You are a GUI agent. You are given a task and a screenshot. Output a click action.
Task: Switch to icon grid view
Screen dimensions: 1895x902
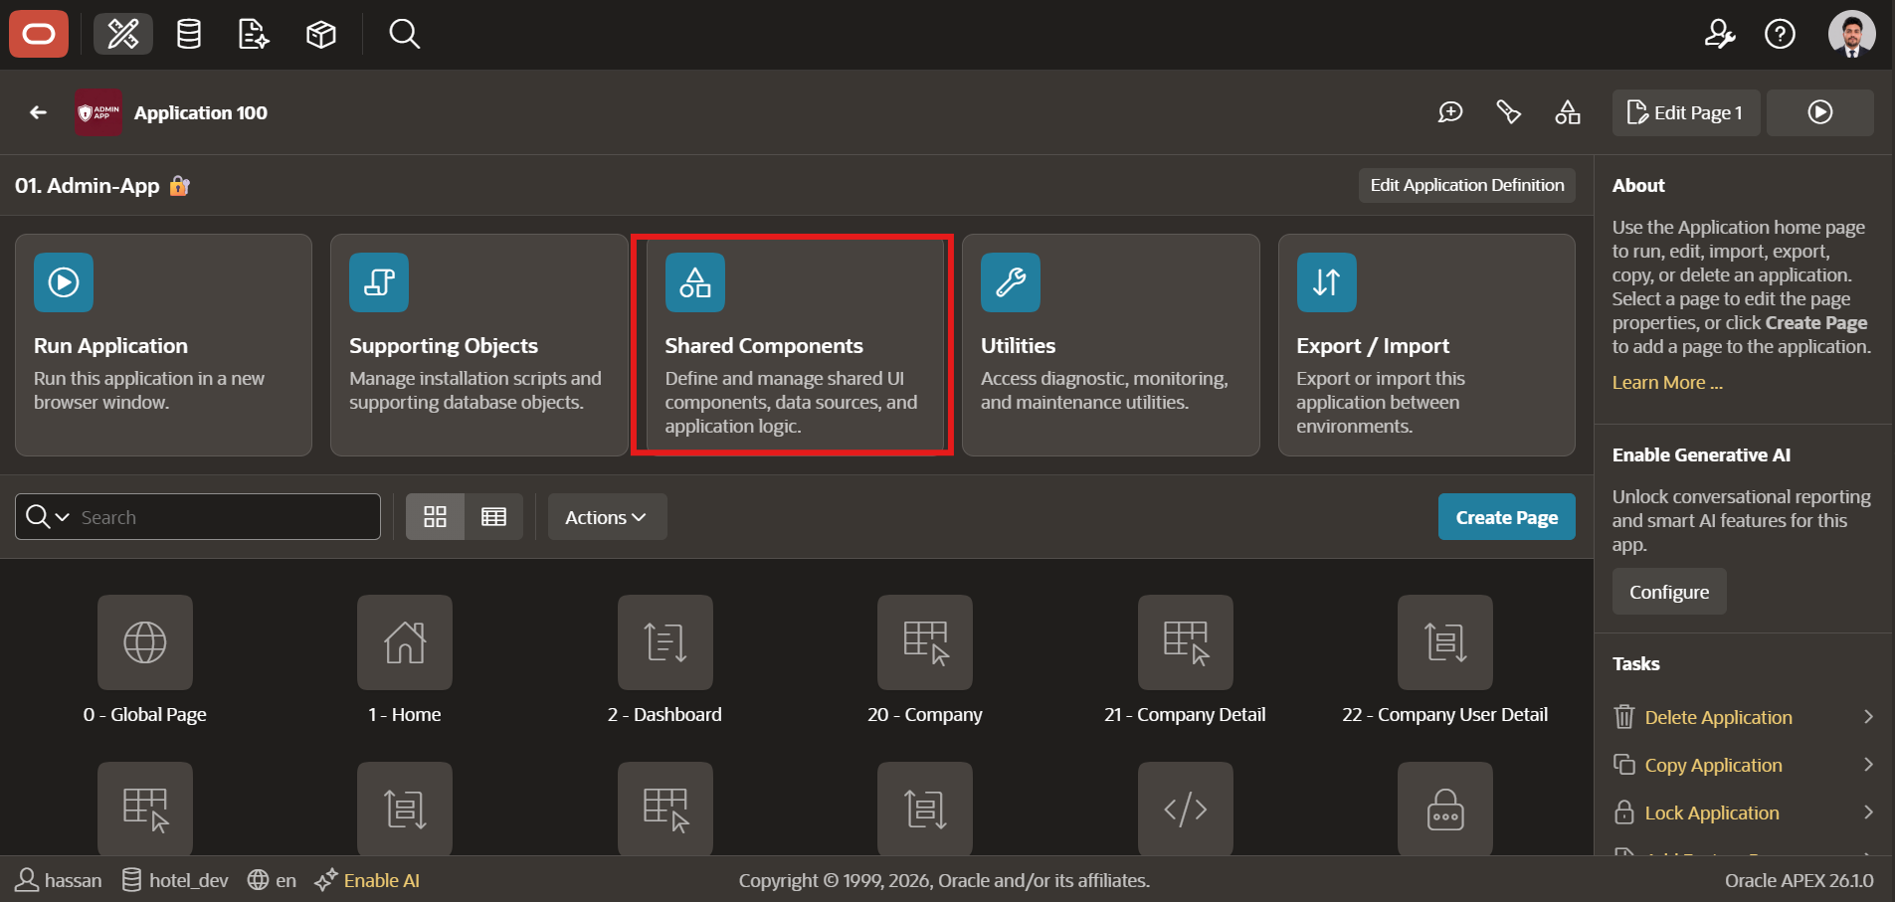[x=435, y=517]
